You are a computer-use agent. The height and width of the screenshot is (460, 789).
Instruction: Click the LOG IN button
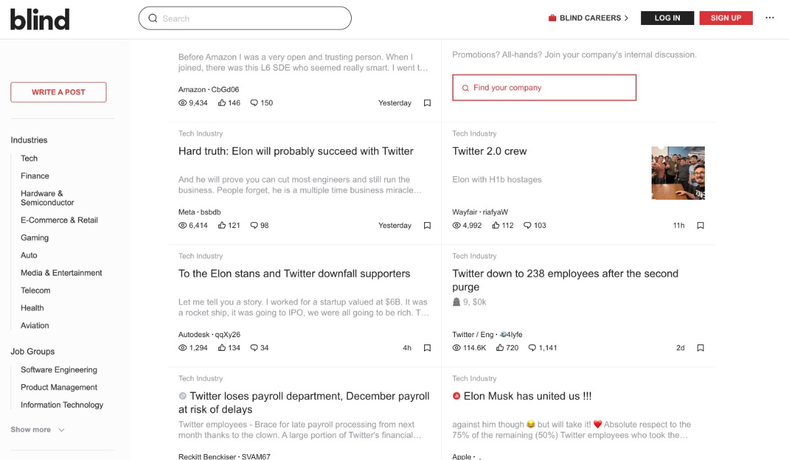667,18
